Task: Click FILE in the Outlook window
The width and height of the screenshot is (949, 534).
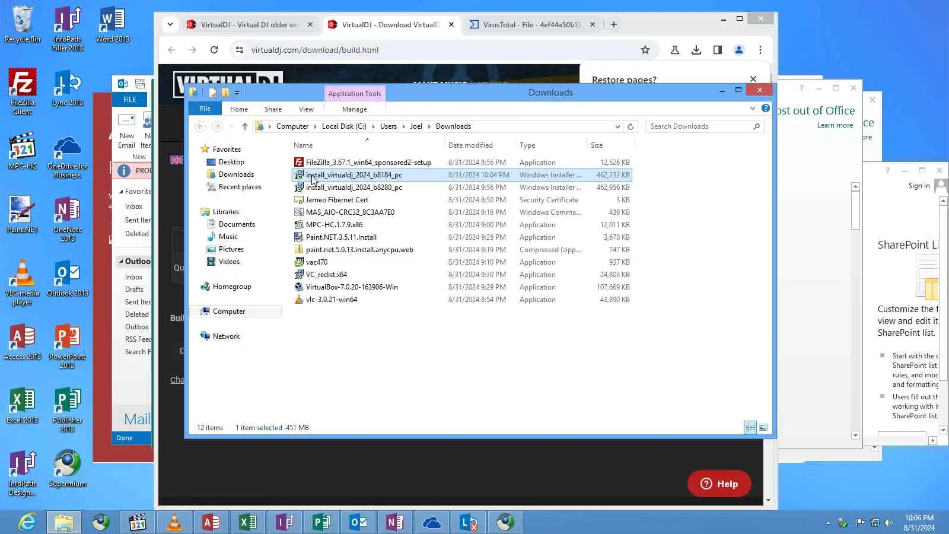Action: [x=130, y=100]
